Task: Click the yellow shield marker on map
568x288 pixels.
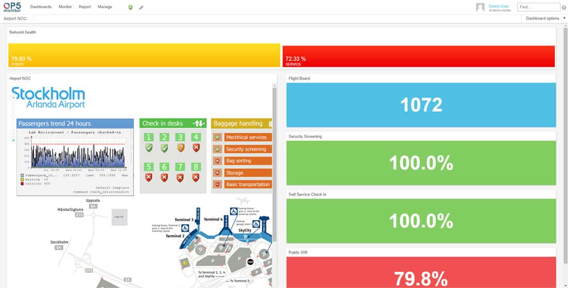Action: pyautogui.click(x=185, y=262)
